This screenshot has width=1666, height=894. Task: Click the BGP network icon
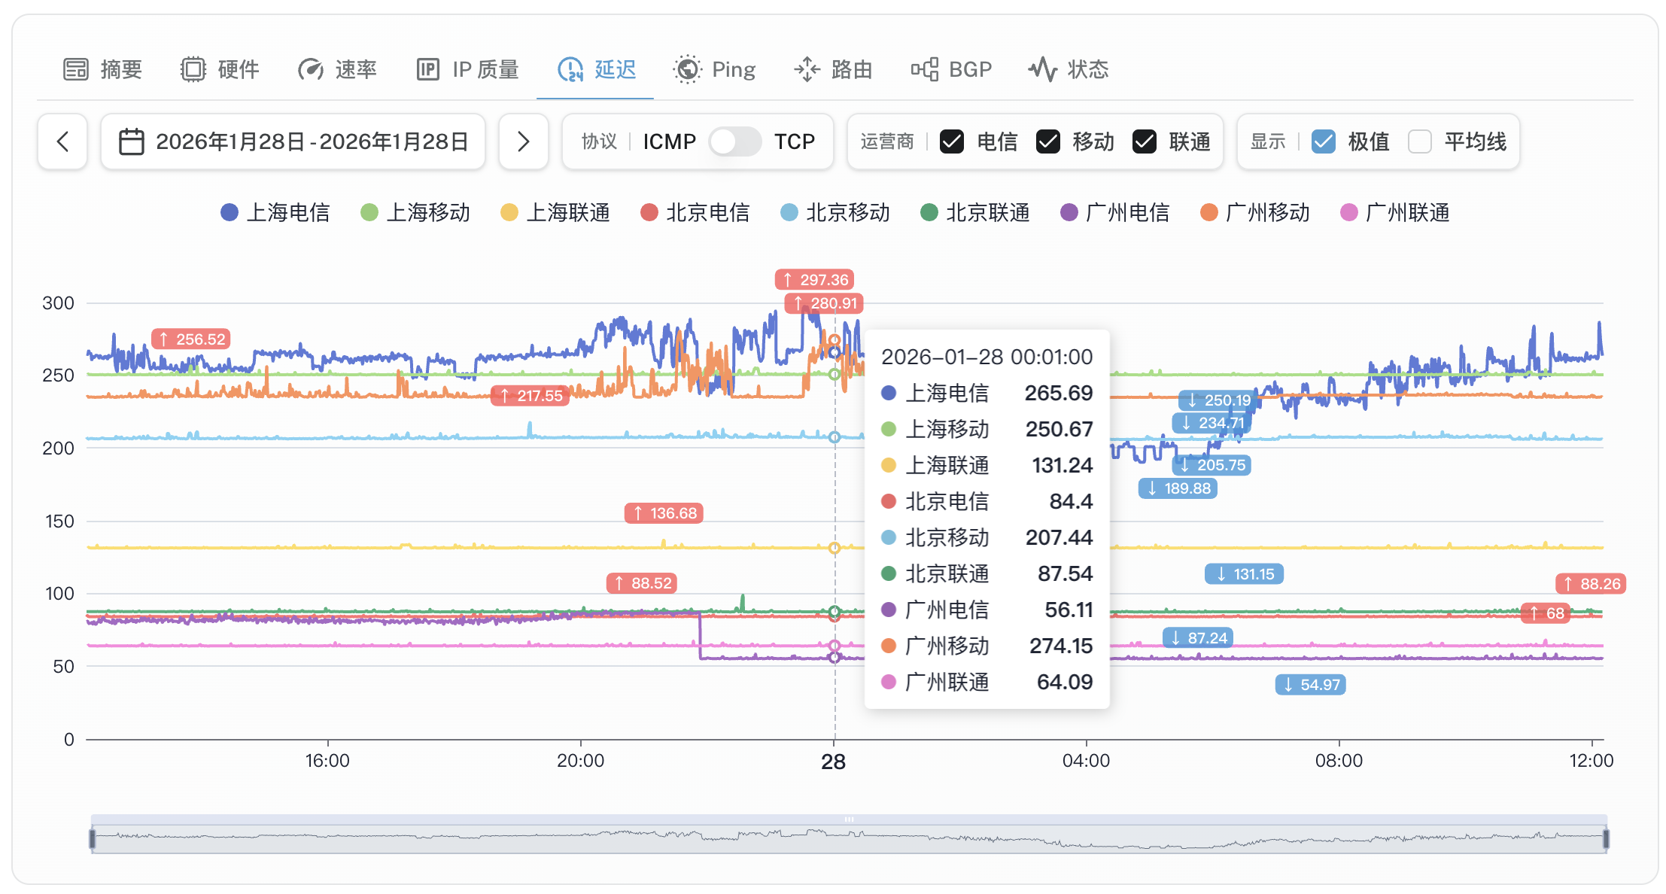pyautogui.click(x=924, y=69)
